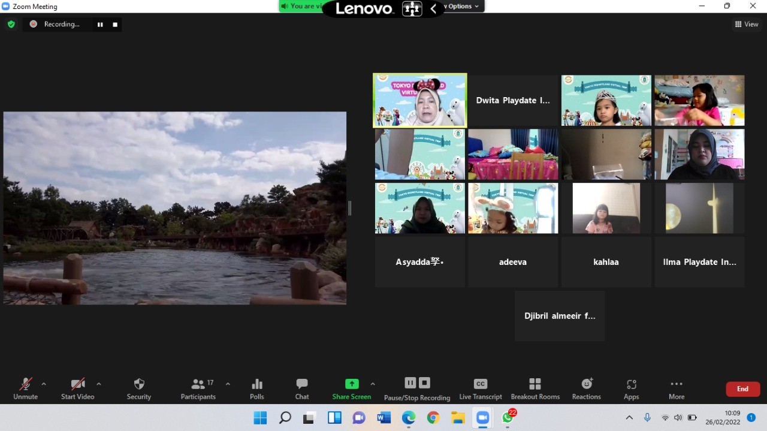Screen dimensions: 767x431
Task: Unmute the microphone
Action: pos(26,388)
